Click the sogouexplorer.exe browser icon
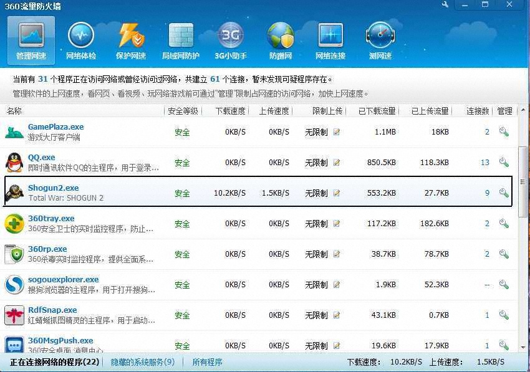The width and height of the screenshot is (530, 372). click(14, 285)
